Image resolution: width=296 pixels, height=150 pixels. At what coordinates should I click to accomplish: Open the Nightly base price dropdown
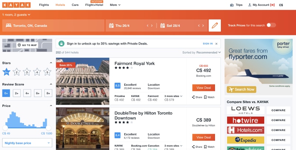(27, 143)
